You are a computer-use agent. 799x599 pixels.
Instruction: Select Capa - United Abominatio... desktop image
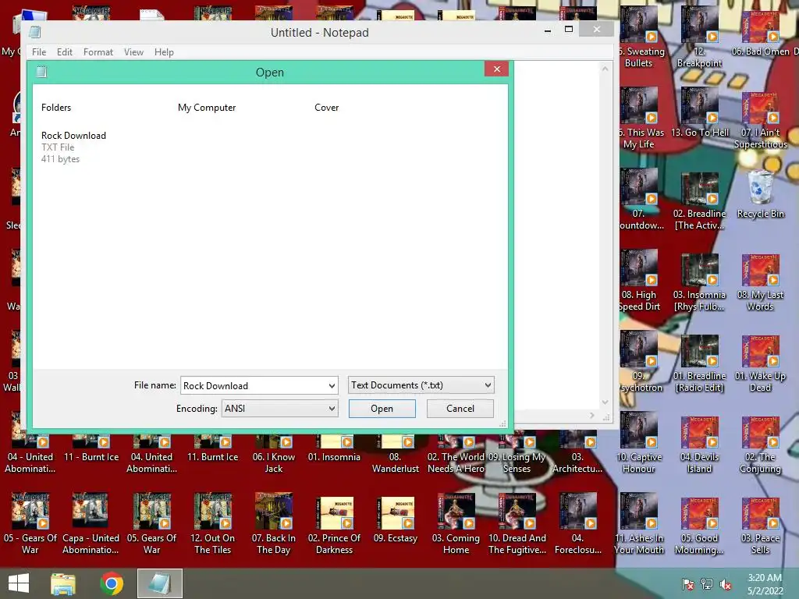tap(91, 525)
